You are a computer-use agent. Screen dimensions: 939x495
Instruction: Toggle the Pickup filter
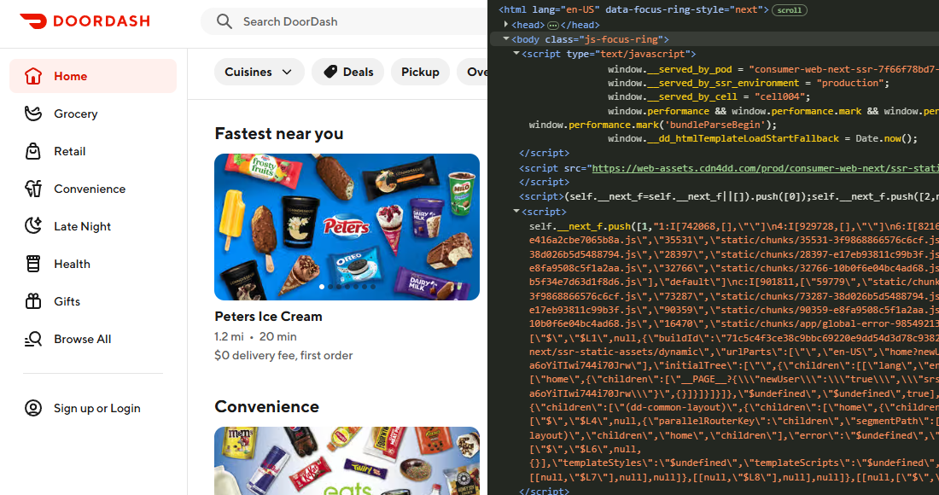(x=420, y=73)
